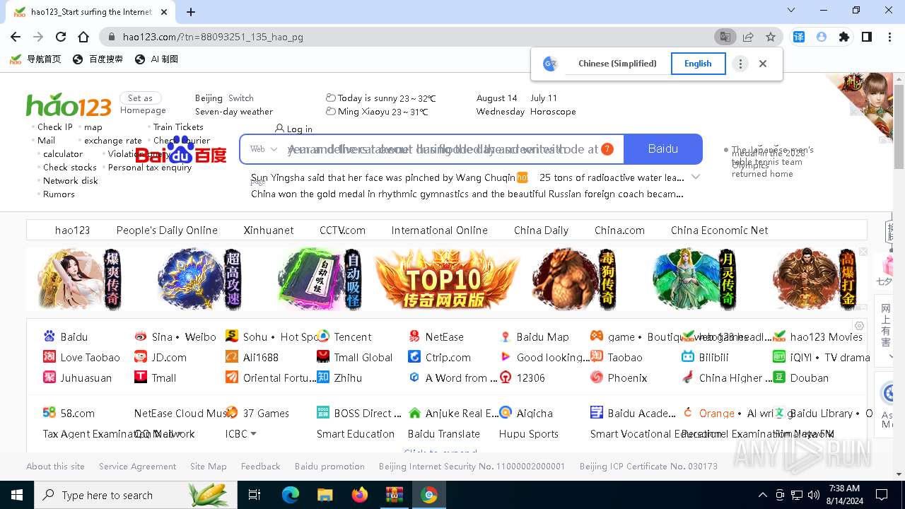Open a new browser tab
The height and width of the screenshot is (509, 905).
tap(191, 12)
